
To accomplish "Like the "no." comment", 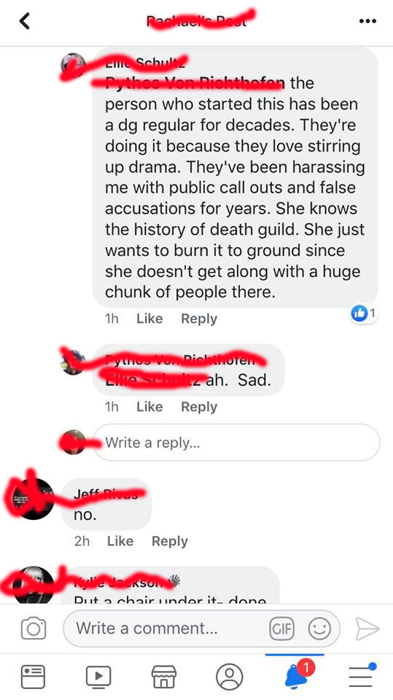I will click(120, 541).
